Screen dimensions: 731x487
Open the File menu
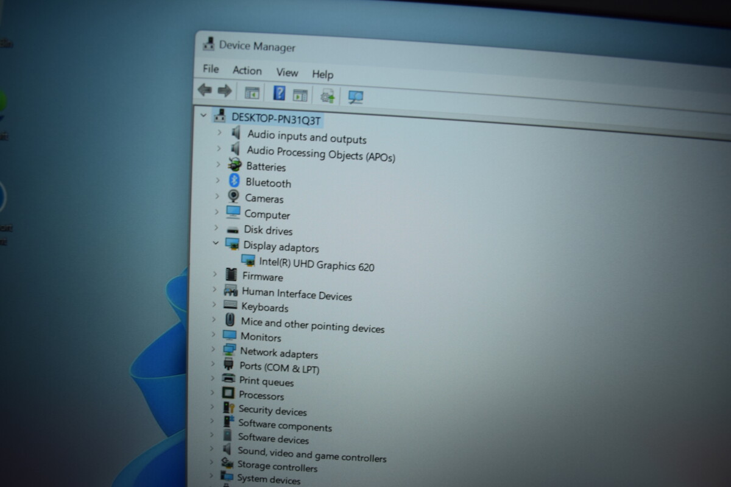click(x=211, y=69)
